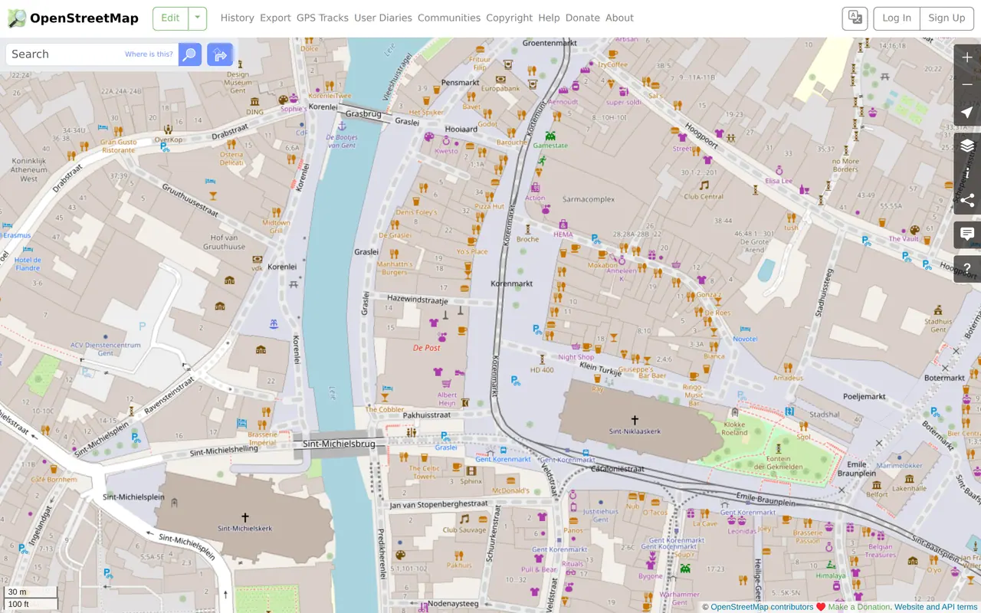Click the Novotel hotel bed icon

[745, 329]
